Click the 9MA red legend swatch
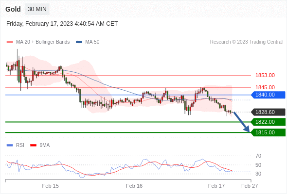 tap(33, 145)
